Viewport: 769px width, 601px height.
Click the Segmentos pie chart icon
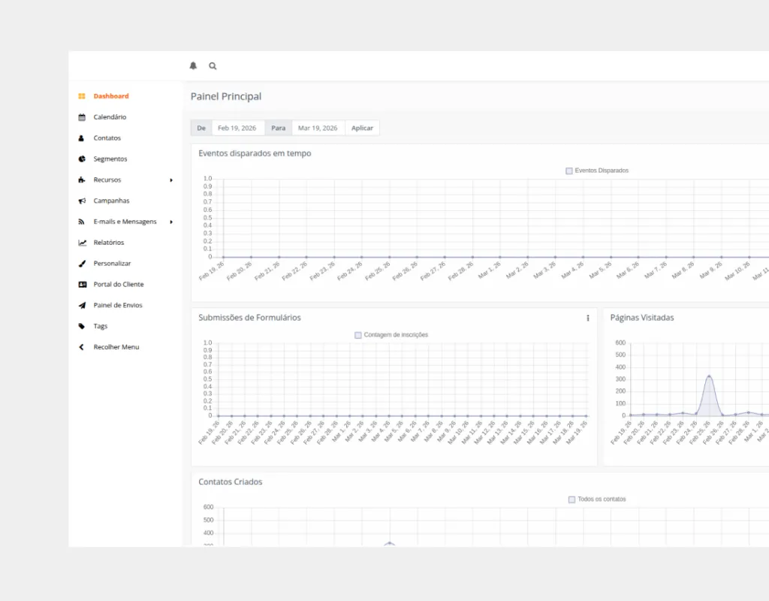tap(82, 159)
